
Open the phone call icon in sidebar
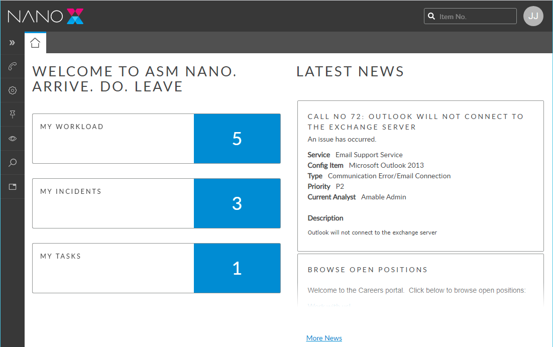(x=13, y=66)
